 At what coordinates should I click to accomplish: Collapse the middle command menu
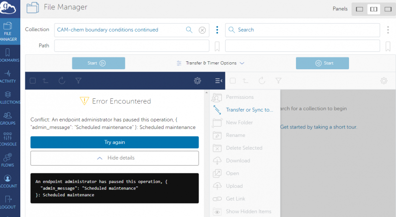(218, 81)
